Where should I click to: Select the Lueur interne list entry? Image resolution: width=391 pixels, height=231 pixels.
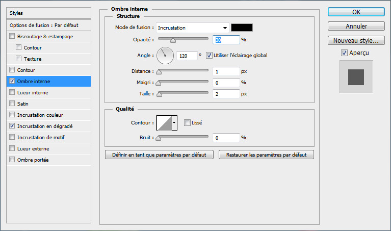(x=48, y=92)
